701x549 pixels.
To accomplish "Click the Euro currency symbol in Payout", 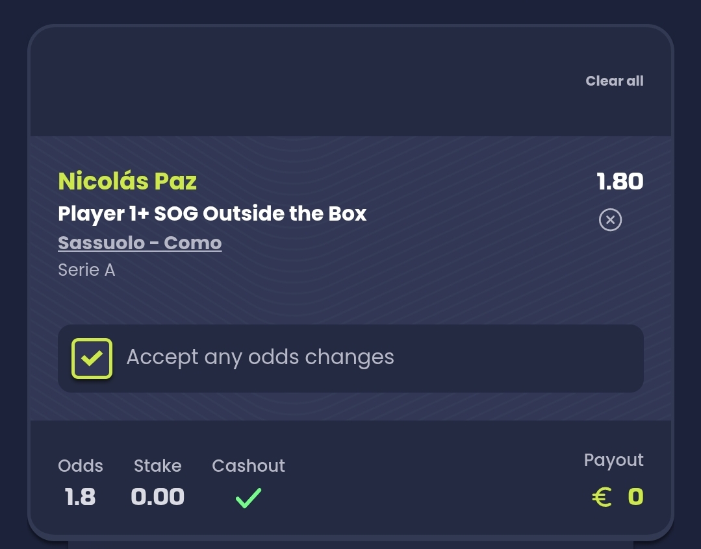I will [602, 497].
